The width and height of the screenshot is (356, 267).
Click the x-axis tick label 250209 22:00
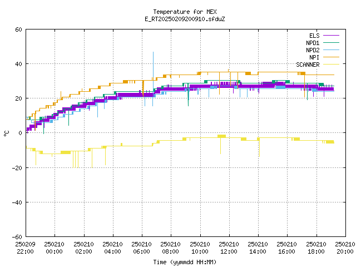[25, 248]
